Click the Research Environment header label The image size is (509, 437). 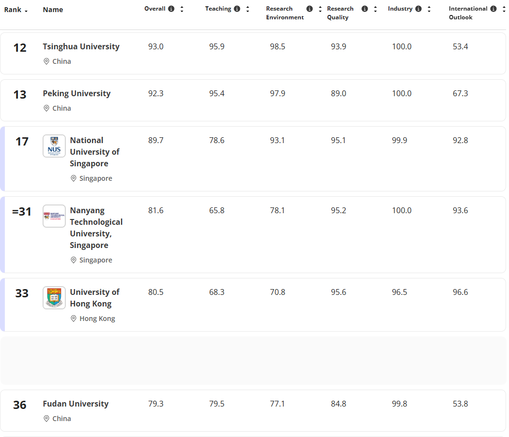[285, 13]
